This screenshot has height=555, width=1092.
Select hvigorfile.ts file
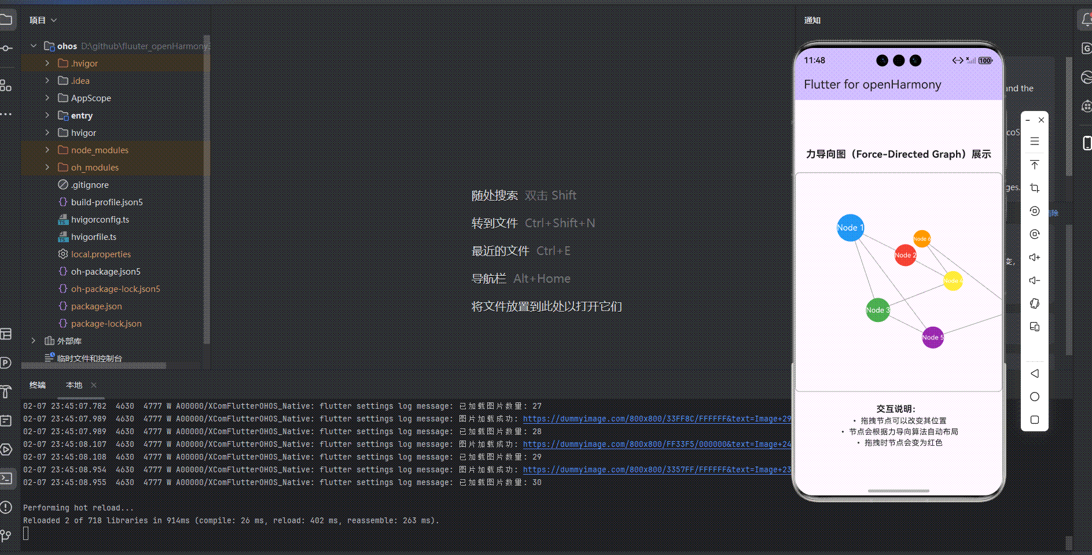click(x=94, y=236)
